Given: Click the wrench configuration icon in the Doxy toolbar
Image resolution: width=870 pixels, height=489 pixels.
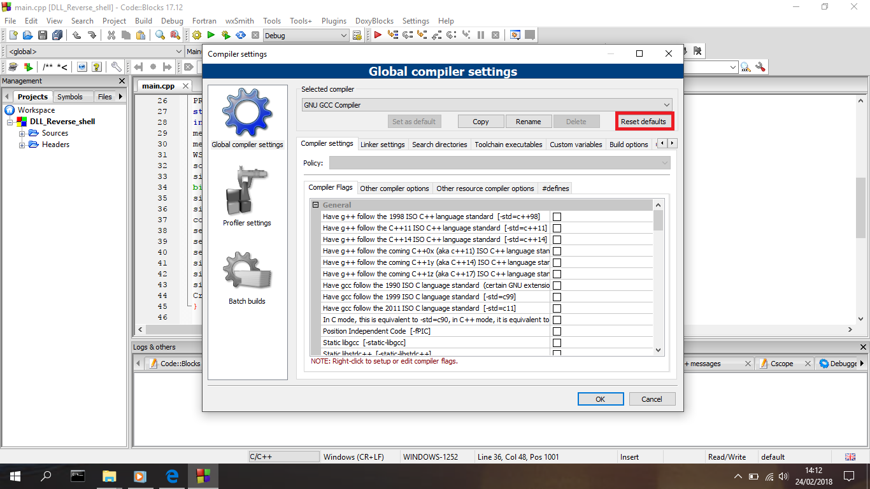Looking at the screenshot, I should click(x=116, y=67).
